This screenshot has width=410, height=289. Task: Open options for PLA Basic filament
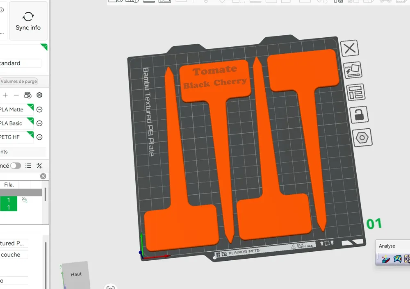point(39,123)
